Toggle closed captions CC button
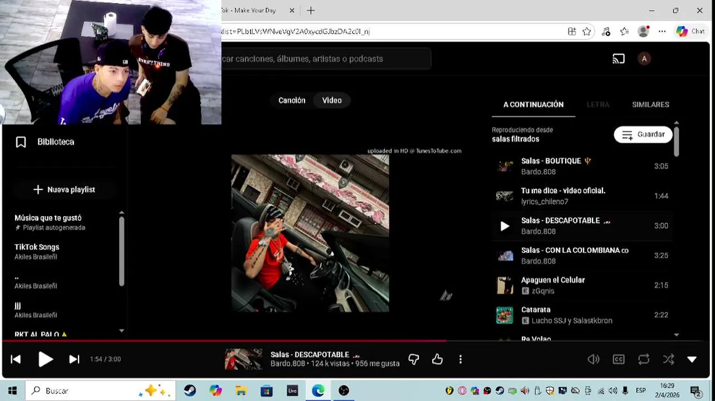 pyautogui.click(x=619, y=359)
